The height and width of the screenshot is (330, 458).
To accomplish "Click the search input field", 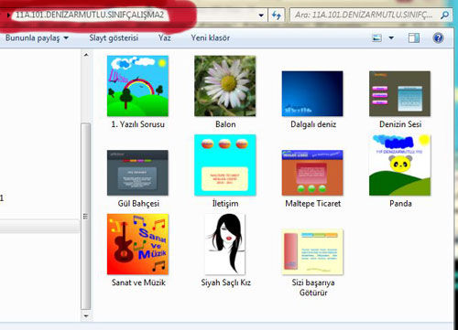I will [x=365, y=15].
